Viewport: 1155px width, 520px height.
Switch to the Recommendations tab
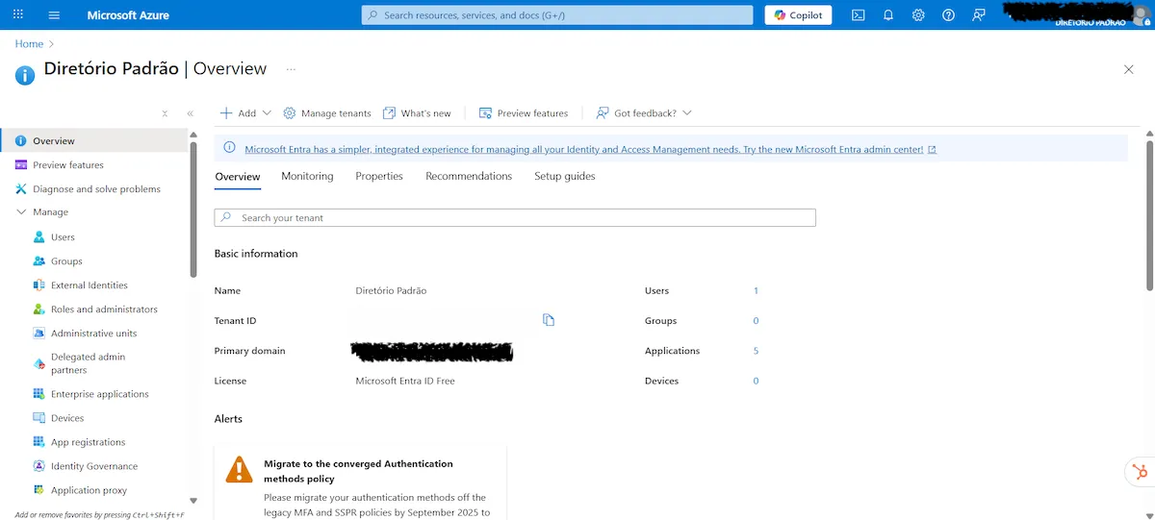click(469, 176)
